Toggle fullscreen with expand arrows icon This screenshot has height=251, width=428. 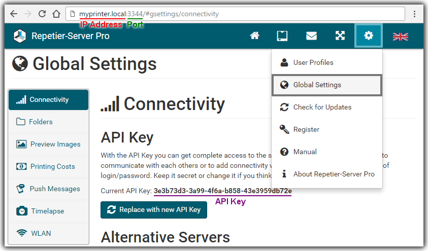[x=340, y=35]
